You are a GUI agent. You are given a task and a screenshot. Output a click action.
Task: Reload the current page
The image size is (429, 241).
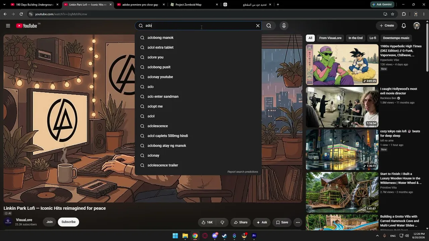pos(21,14)
